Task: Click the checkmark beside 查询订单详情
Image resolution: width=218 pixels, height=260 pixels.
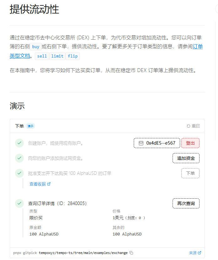Action: click(19, 203)
